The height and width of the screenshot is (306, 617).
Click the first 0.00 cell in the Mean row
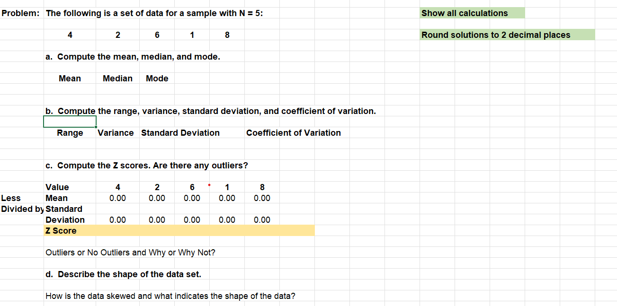point(117,198)
